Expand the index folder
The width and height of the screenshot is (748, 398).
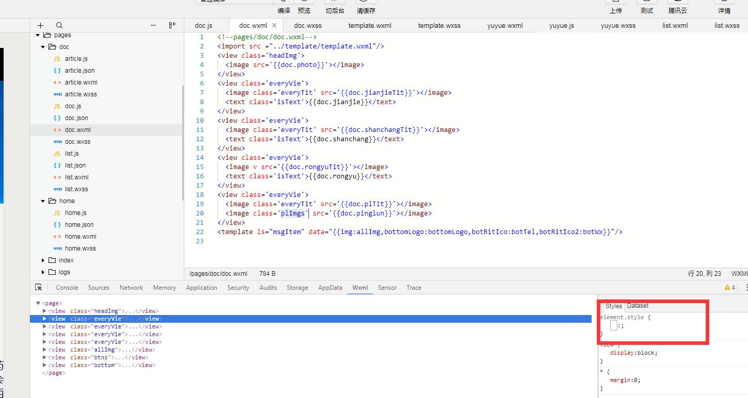click(43, 260)
